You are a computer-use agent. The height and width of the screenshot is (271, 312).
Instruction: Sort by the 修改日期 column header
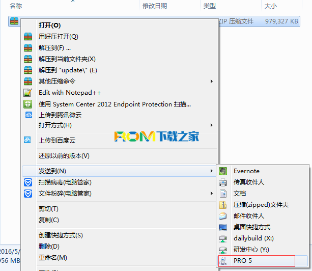155,6
